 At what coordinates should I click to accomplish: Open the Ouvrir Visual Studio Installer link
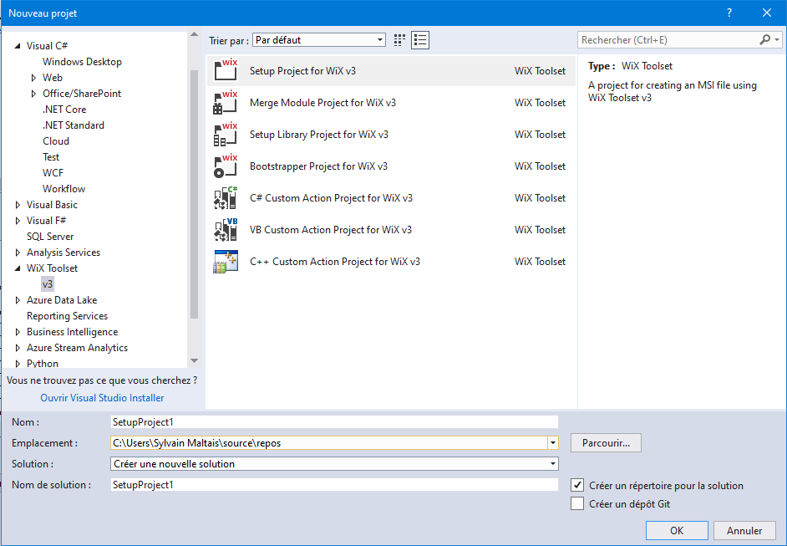102,398
